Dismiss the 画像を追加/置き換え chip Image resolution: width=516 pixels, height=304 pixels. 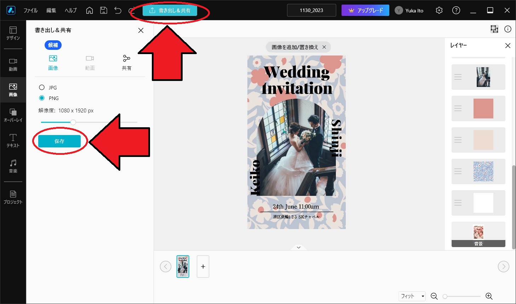[324, 47]
